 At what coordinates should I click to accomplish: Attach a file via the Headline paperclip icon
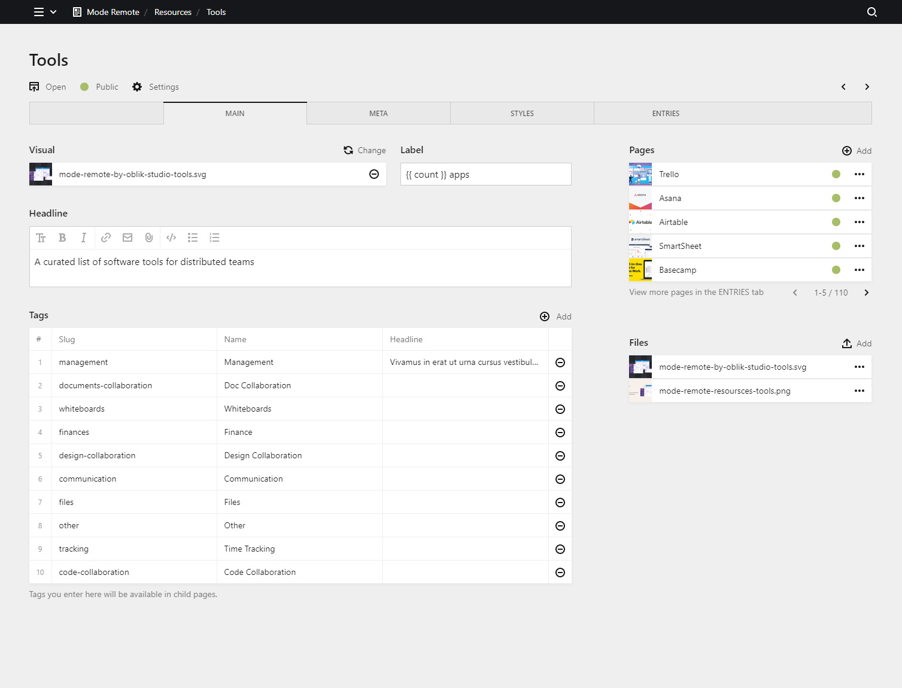pyautogui.click(x=148, y=238)
